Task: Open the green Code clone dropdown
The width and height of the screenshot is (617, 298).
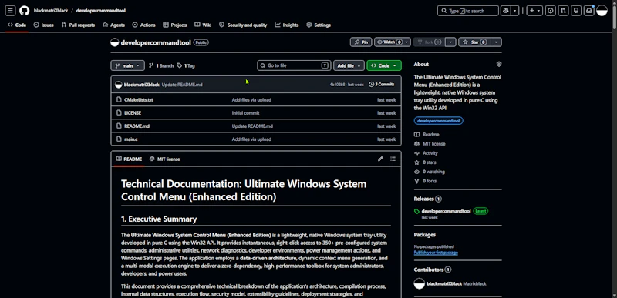Action: tap(383, 65)
